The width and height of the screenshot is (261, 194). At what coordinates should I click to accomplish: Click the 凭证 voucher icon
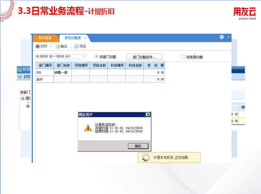pos(76,46)
